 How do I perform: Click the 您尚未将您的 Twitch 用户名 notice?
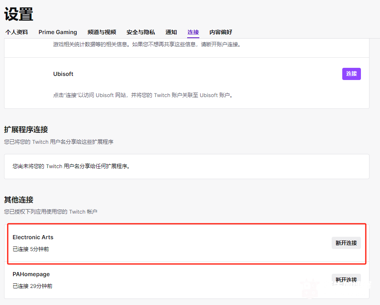pyautogui.click(x=71, y=166)
